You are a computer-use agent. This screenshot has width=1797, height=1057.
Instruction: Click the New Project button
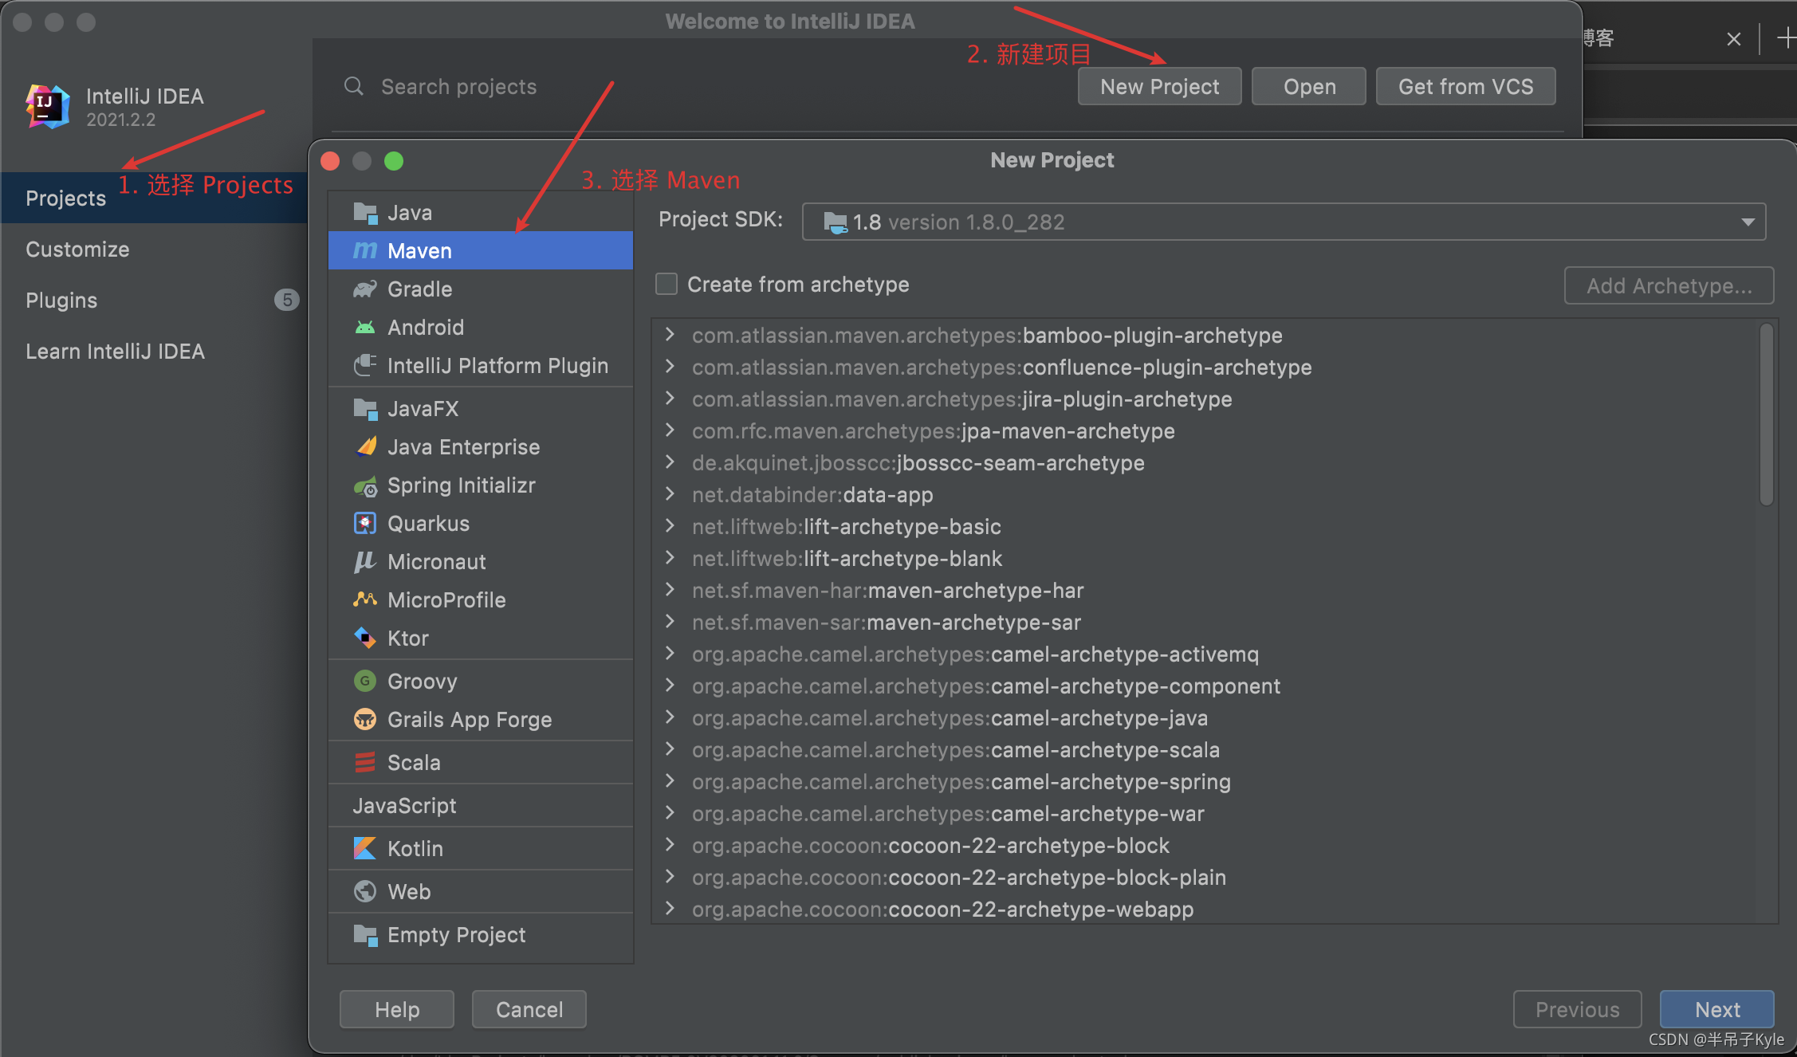[1159, 86]
